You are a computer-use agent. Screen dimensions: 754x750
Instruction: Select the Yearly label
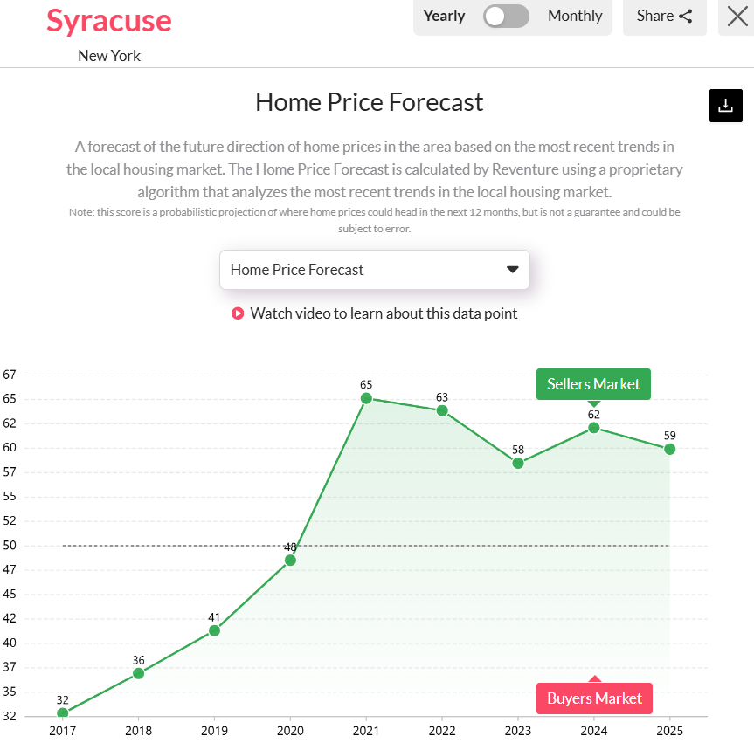pos(444,16)
